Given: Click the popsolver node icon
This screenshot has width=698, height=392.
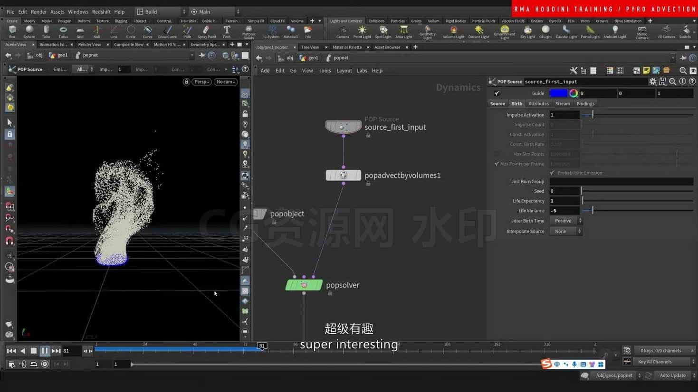Looking at the screenshot, I should tap(304, 285).
